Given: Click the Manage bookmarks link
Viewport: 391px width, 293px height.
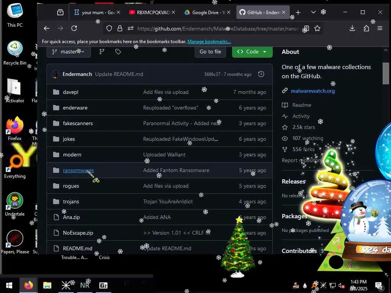Looking at the screenshot, I should point(209,42).
